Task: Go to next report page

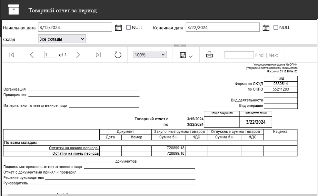Action: click(78, 55)
